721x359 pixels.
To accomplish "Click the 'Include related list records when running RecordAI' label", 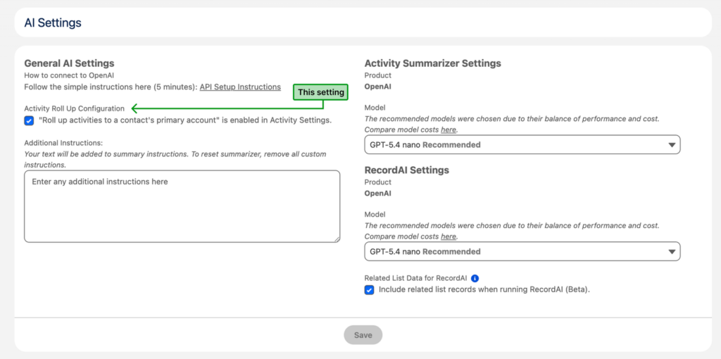I will 484,289.
